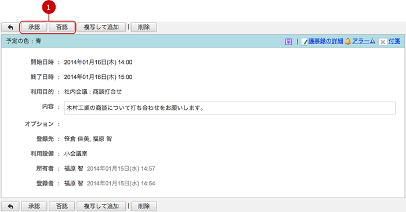
Task: Approve with the top 承認 button
Action: [34, 27]
